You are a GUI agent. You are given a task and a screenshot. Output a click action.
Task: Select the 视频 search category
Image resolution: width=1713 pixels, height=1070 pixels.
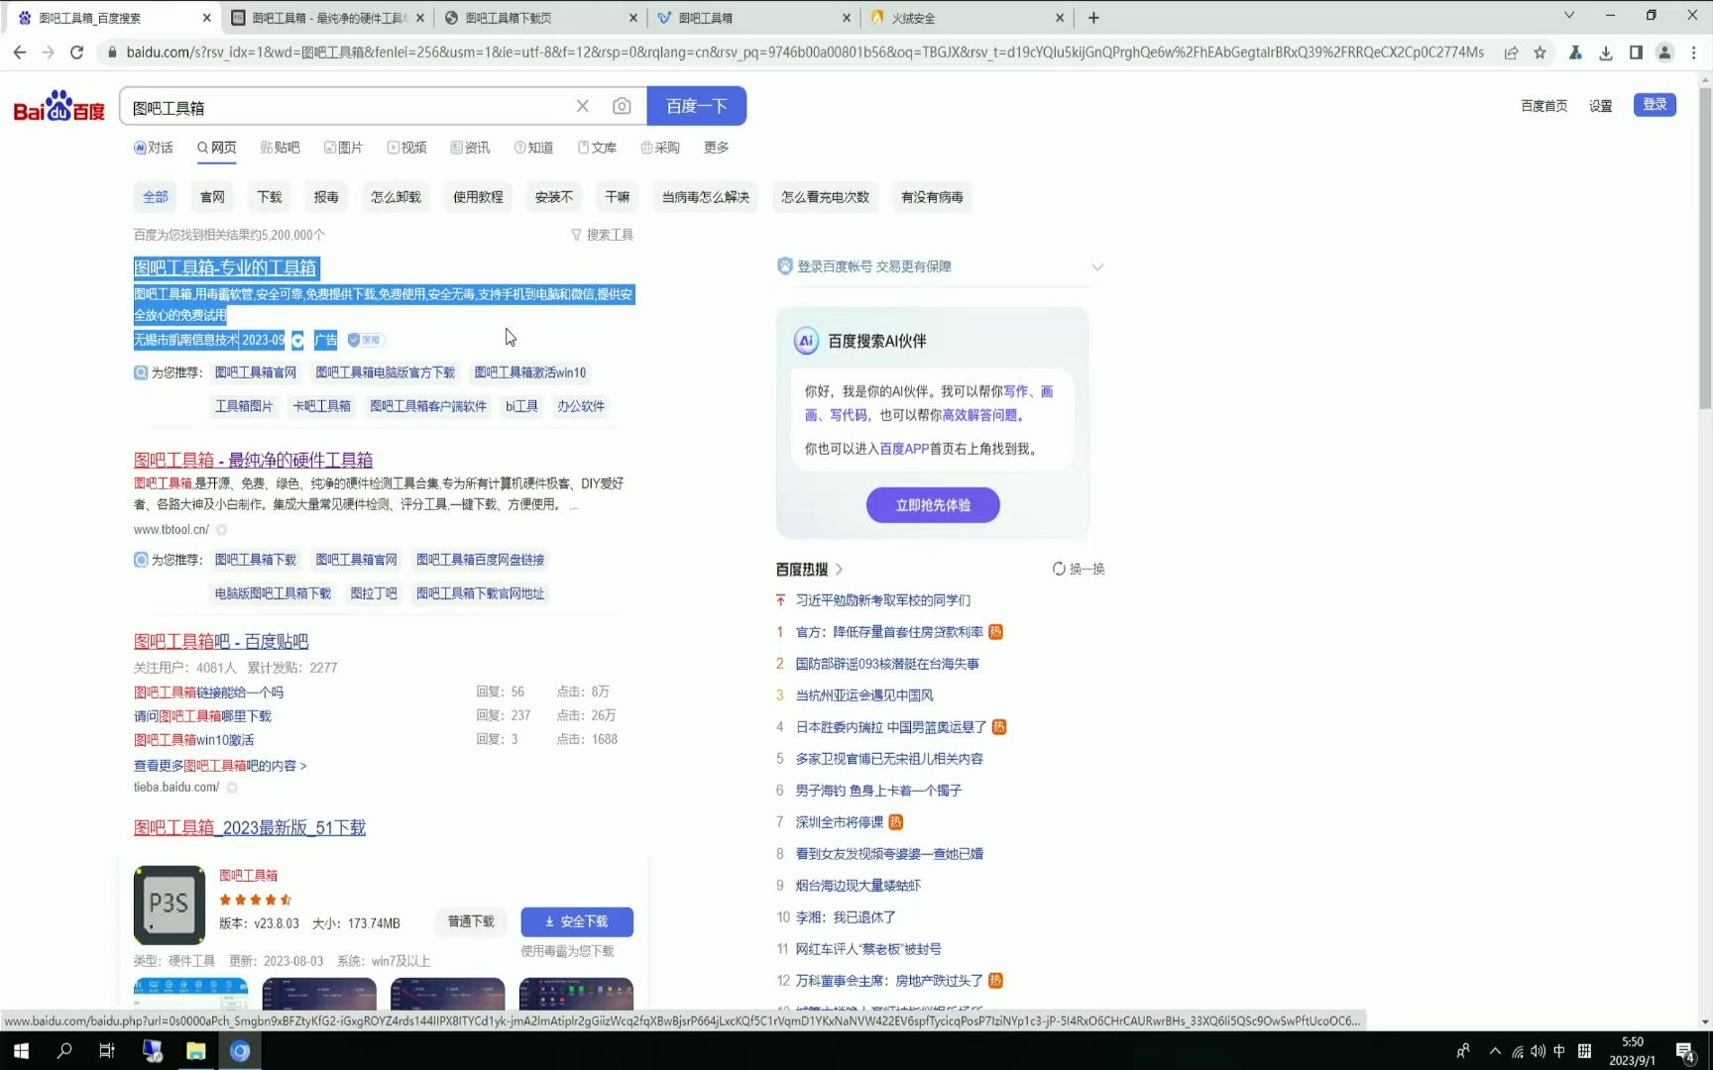click(406, 148)
